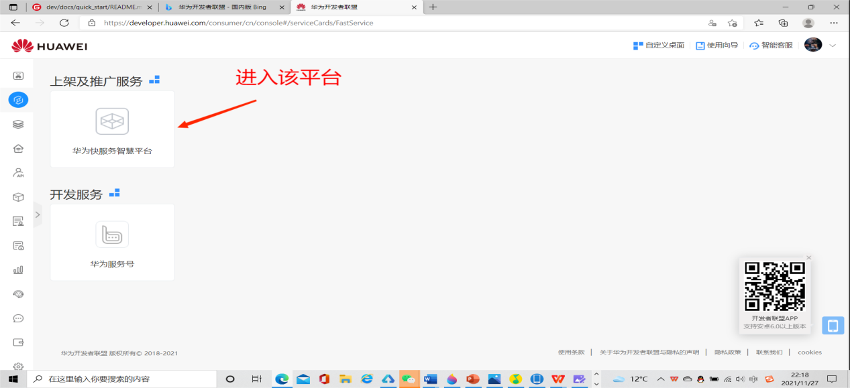Refresh the page in the browser
This screenshot has height=388, width=850.
point(64,22)
